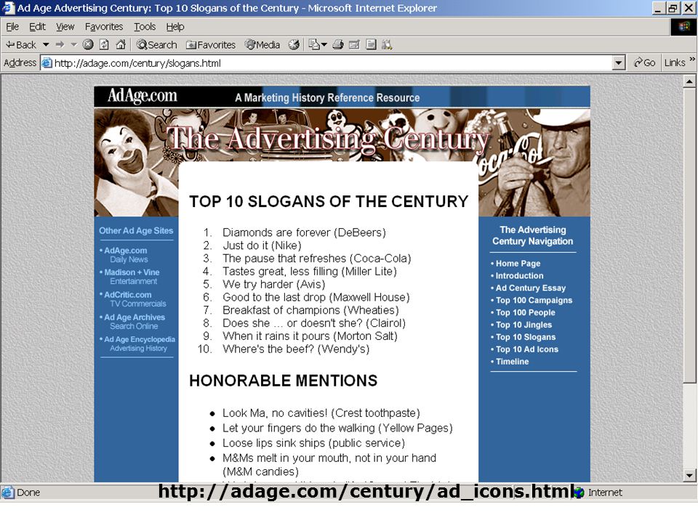698x523 pixels.
Task: Open the Top 10 Ad Icons link
Action: tap(526, 349)
